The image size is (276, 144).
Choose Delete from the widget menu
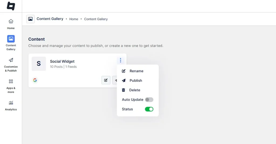(134, 90)
